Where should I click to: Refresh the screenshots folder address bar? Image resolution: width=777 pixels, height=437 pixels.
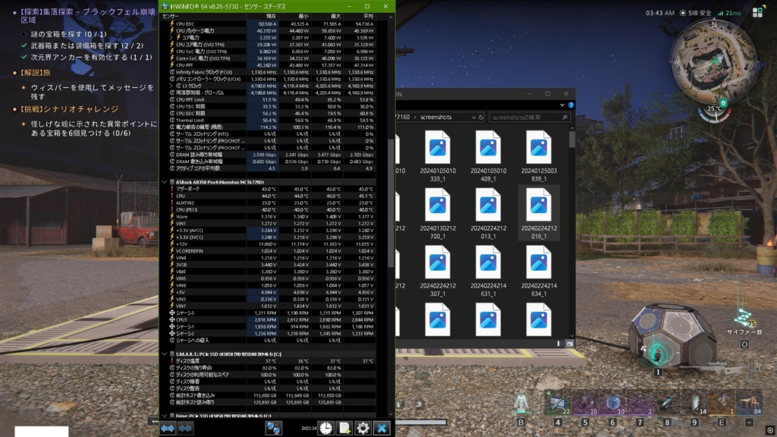pos(480,118)
